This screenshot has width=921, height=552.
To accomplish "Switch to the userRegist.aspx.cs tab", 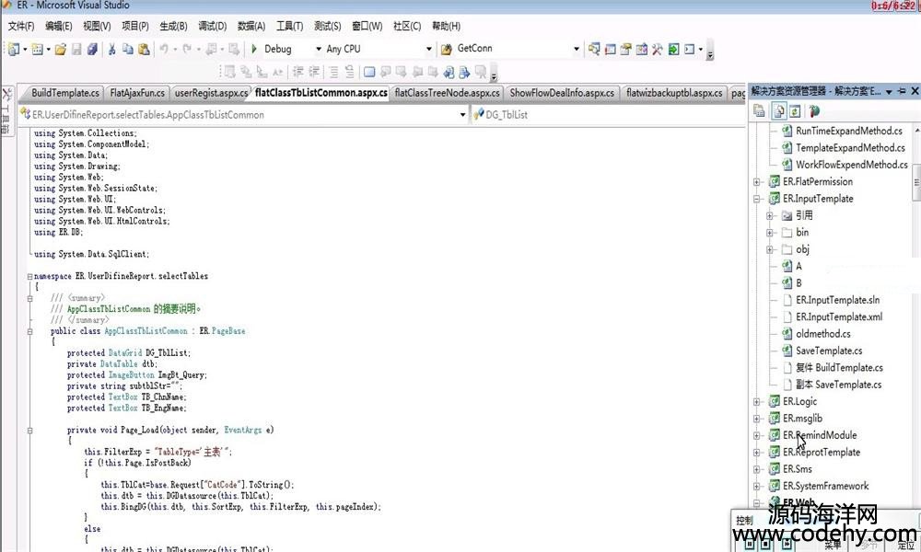I will click(210, 93).
